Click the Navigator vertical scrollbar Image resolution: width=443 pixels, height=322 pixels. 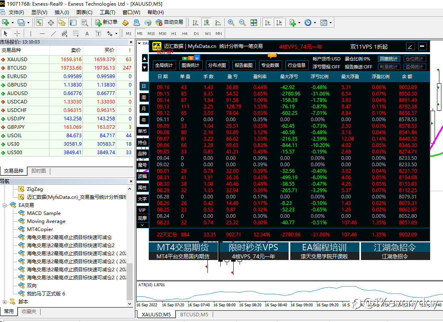click(x=130, y=281)
